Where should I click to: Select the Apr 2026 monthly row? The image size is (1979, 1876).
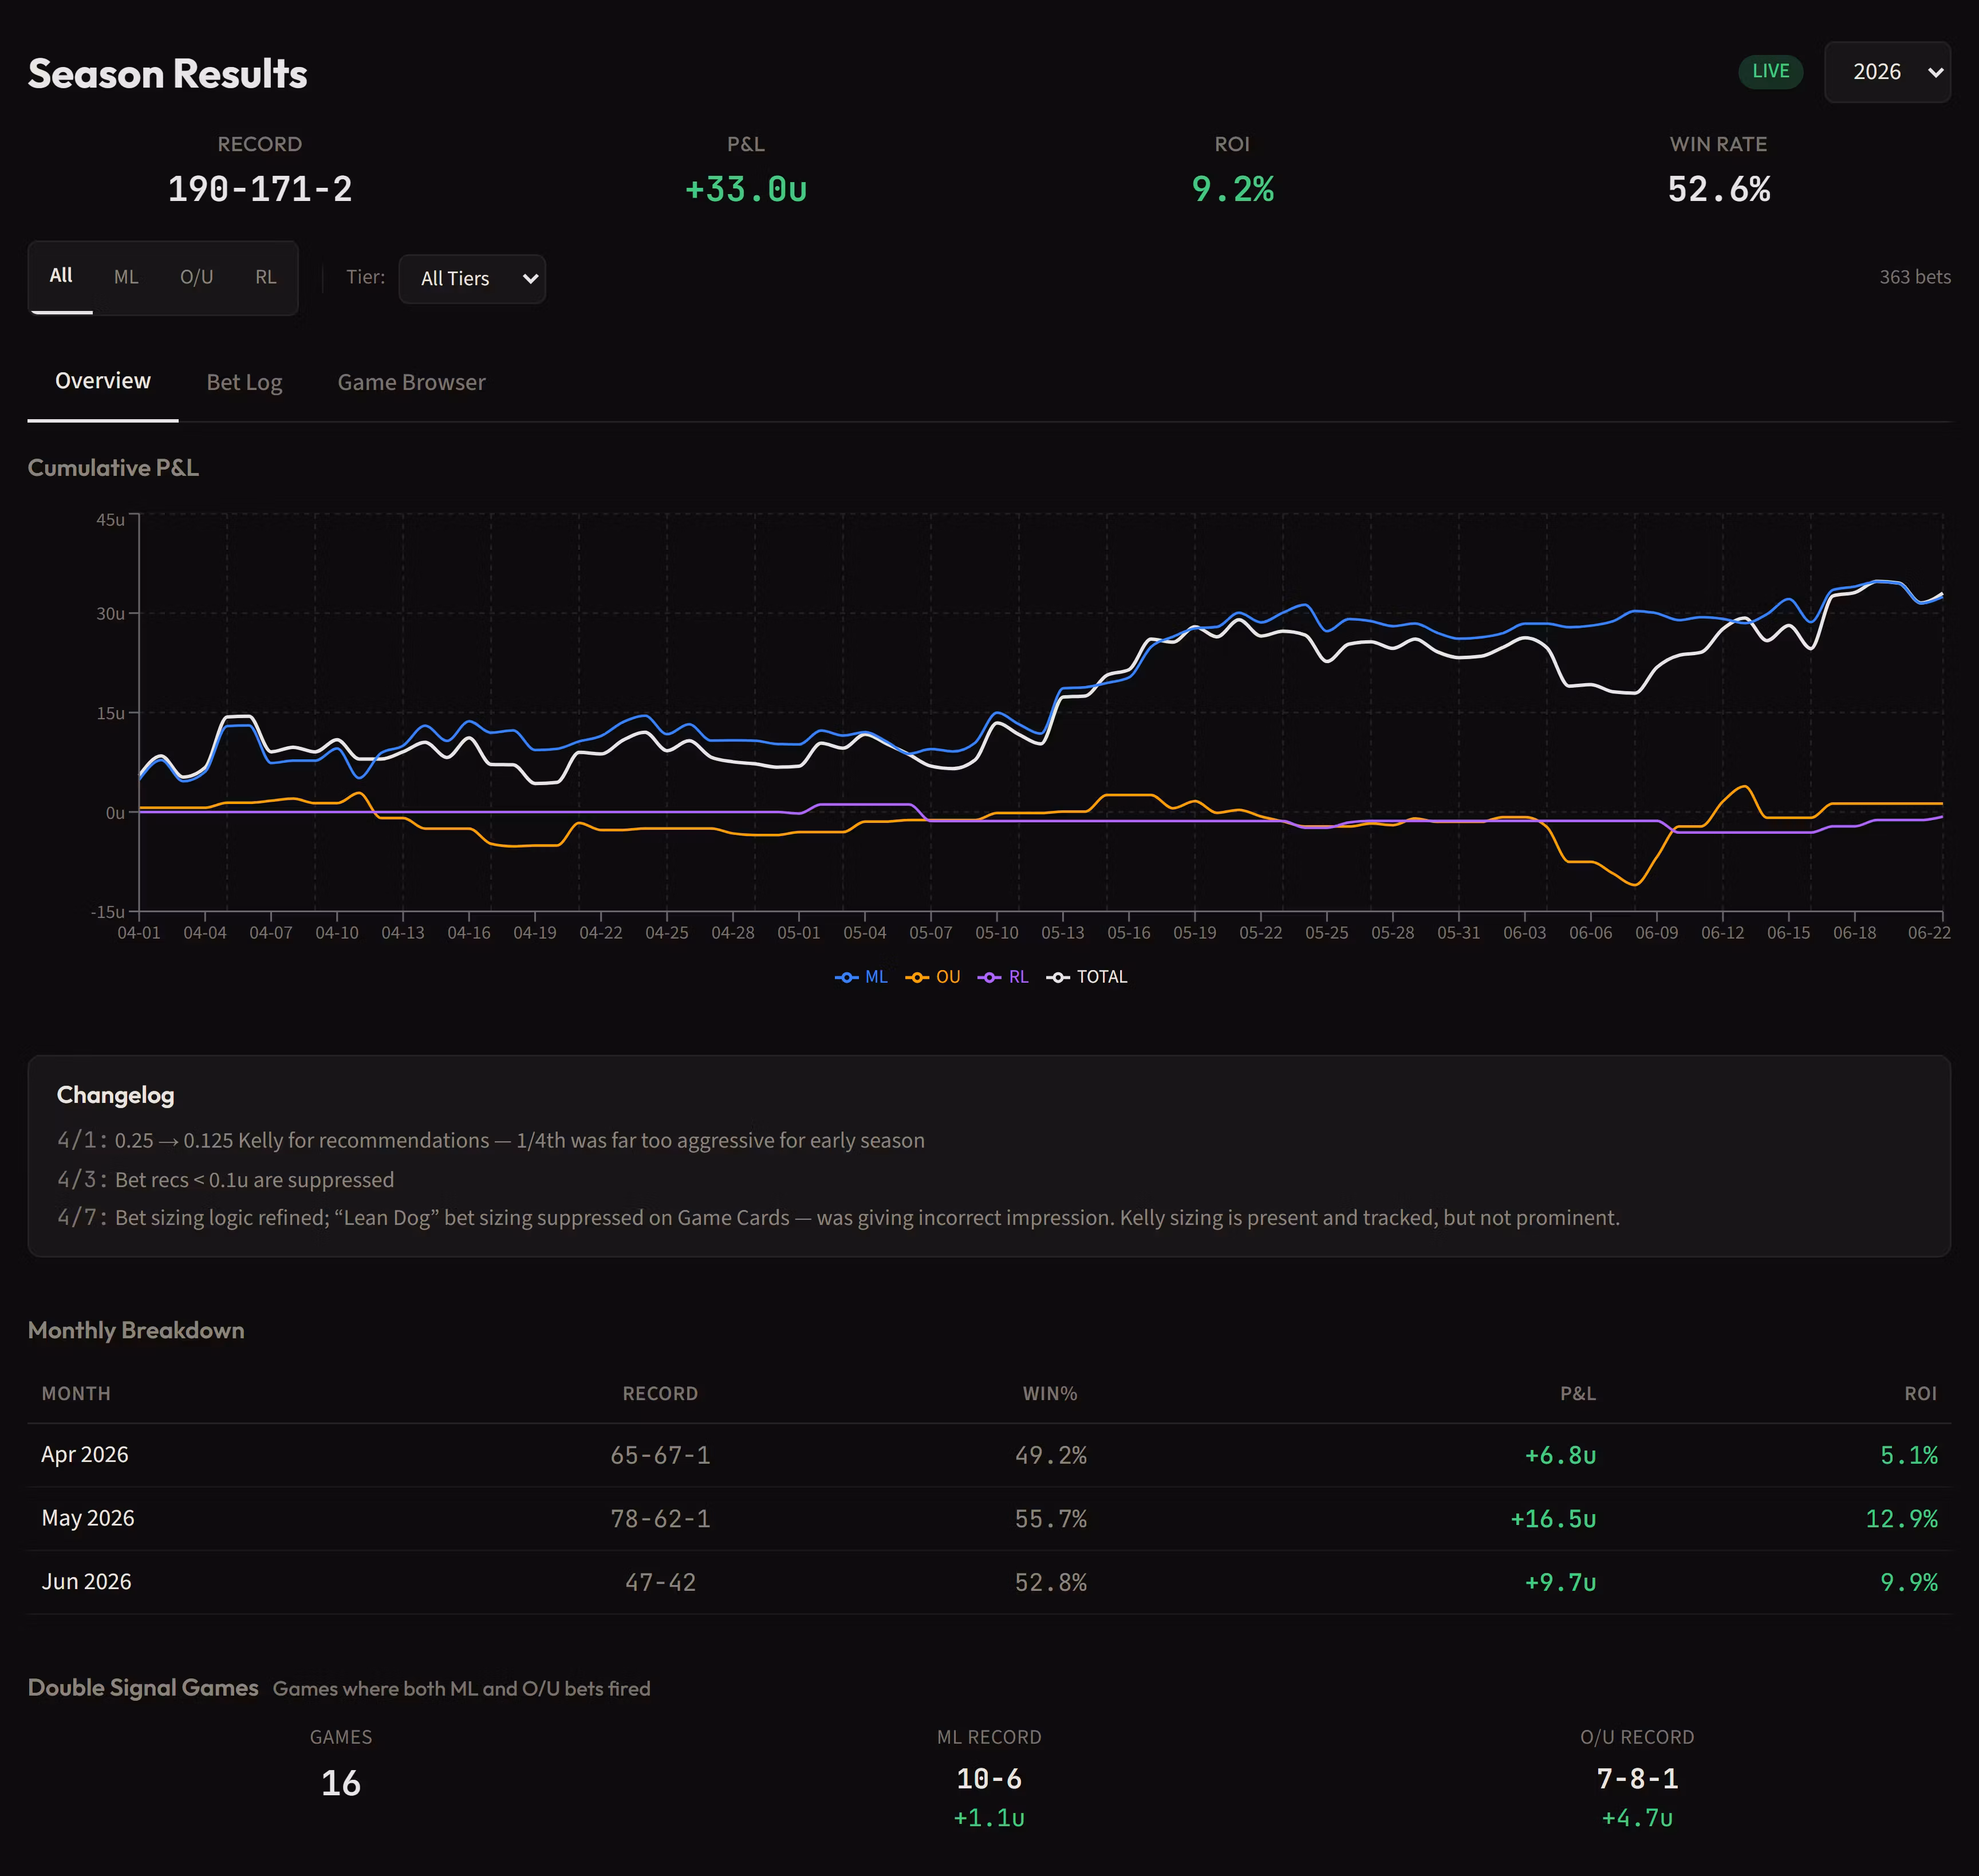[x=989, y=1455]
